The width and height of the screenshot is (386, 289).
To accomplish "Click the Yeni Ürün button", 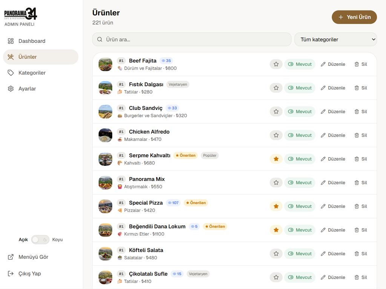I will click(x=354, y=17).
